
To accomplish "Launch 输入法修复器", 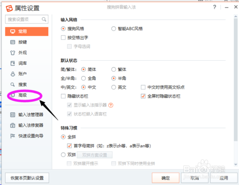I will pyautogui.click(x=27, y=125).
